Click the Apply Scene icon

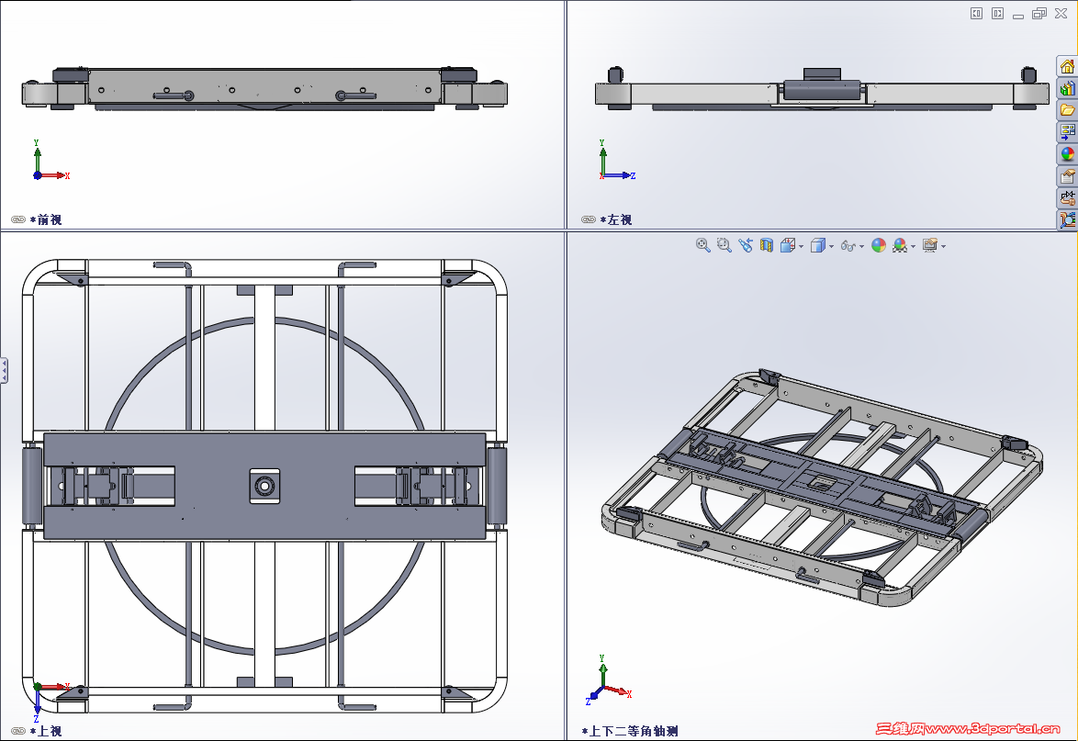point(900,245)
